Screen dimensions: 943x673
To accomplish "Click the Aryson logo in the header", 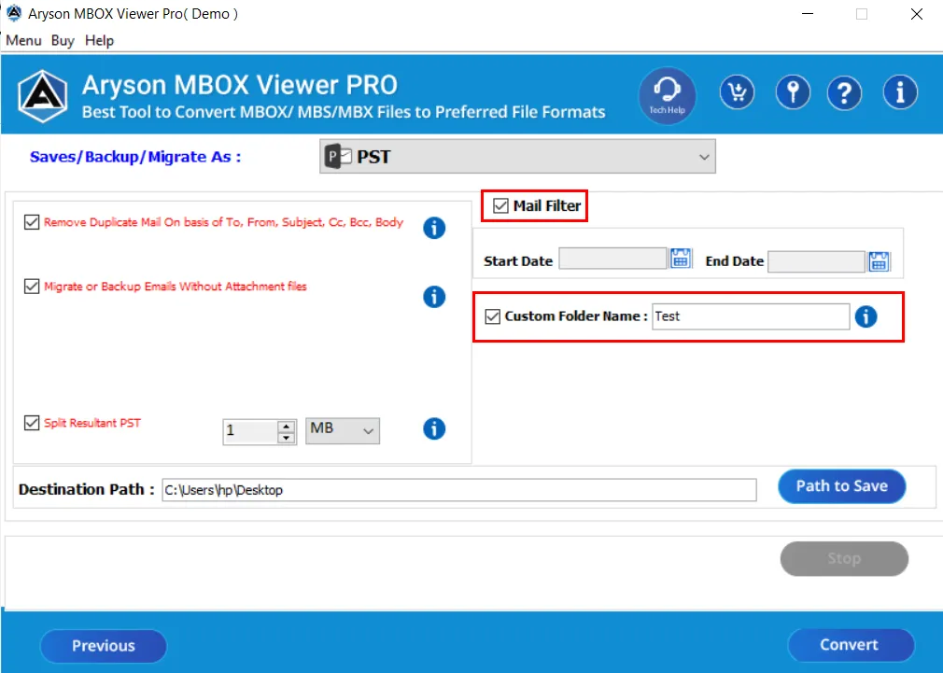I will (x=42, y=96).
